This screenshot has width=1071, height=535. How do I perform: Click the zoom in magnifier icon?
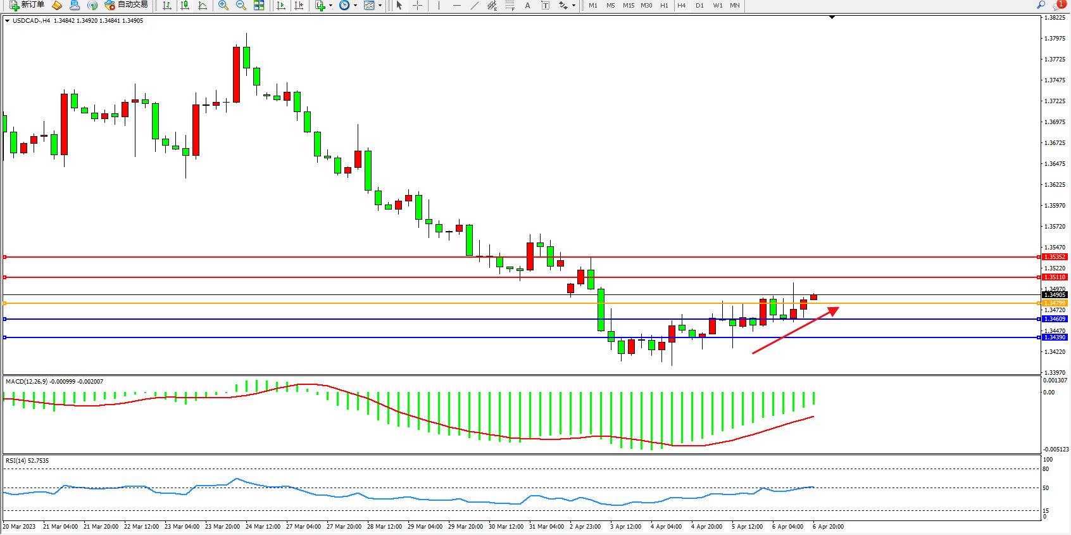[x=223, y=5]
